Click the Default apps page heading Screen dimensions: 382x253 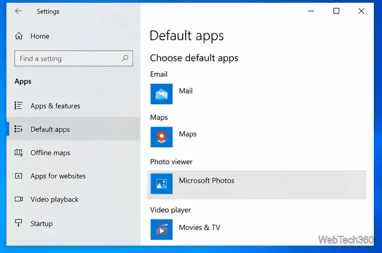[187, 36]
